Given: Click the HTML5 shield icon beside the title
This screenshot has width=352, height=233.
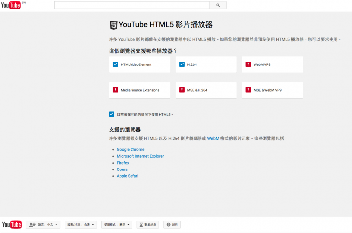Looking at the screenshot, I should [113, 25].
